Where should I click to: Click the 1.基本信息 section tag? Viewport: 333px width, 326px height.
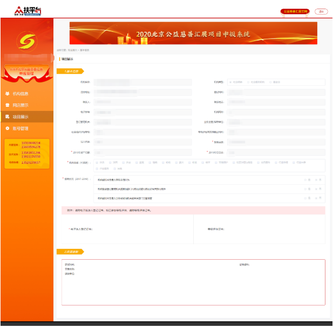(70, 72)
